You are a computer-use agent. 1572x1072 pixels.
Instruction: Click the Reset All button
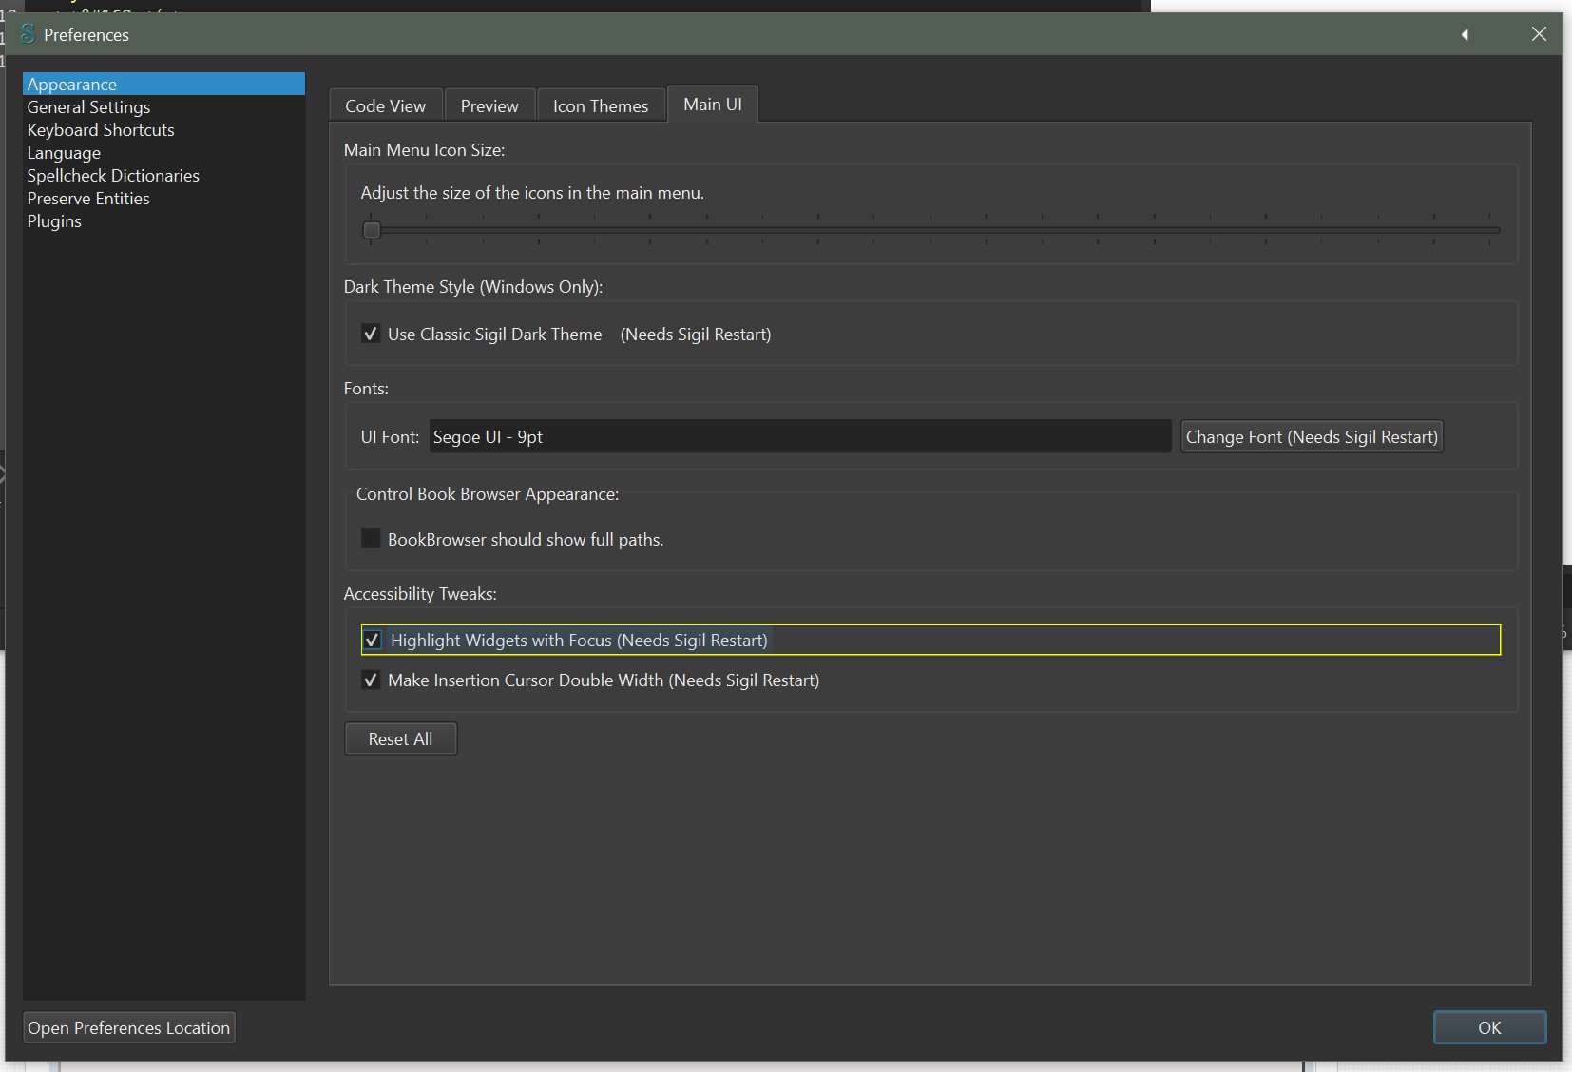400,739
